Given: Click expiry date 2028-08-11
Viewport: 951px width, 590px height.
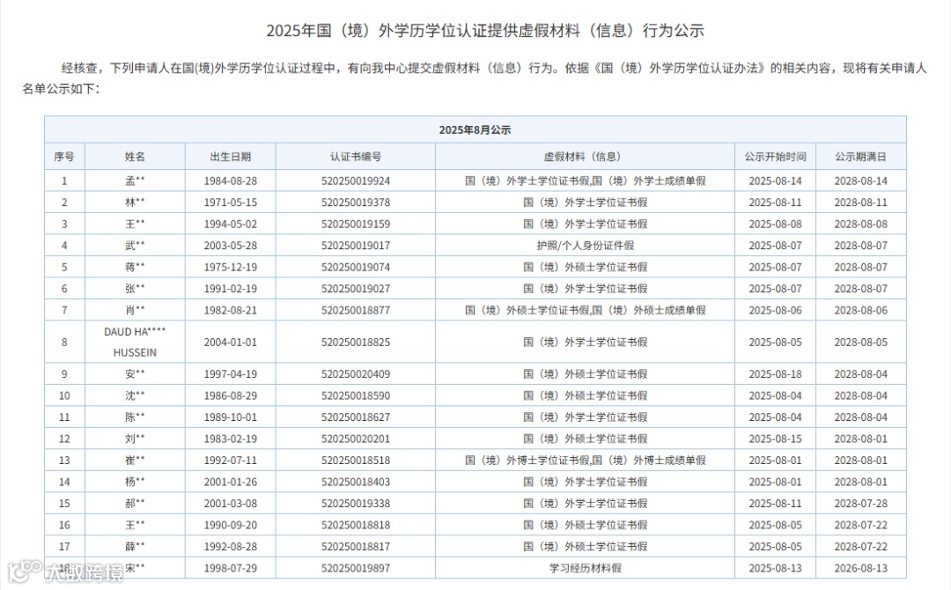Looking at the screenshot, I should [860, 203].
